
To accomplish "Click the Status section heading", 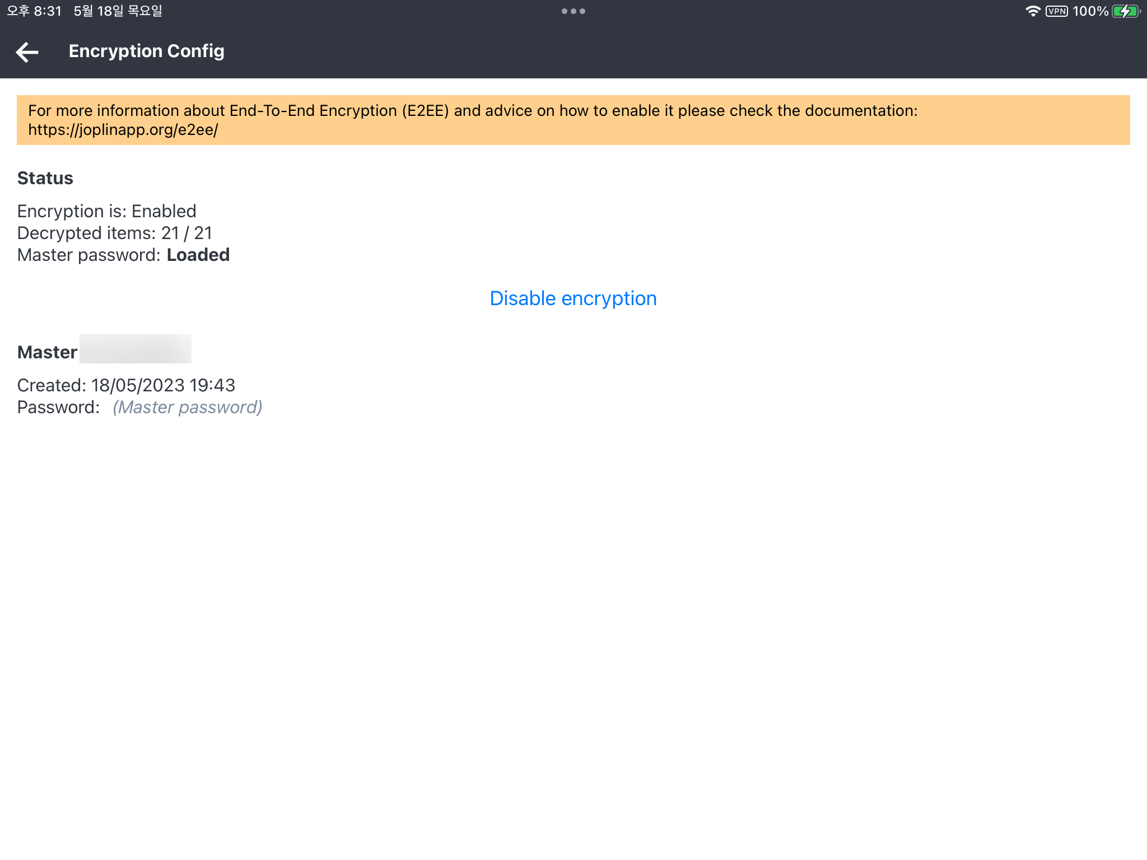I will tap(45, 178).
